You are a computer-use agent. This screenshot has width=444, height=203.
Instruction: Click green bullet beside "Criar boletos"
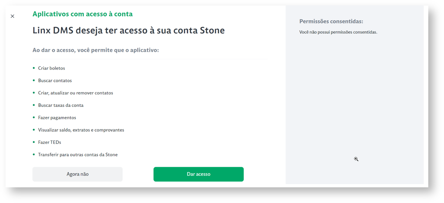(x=34, y=68)
